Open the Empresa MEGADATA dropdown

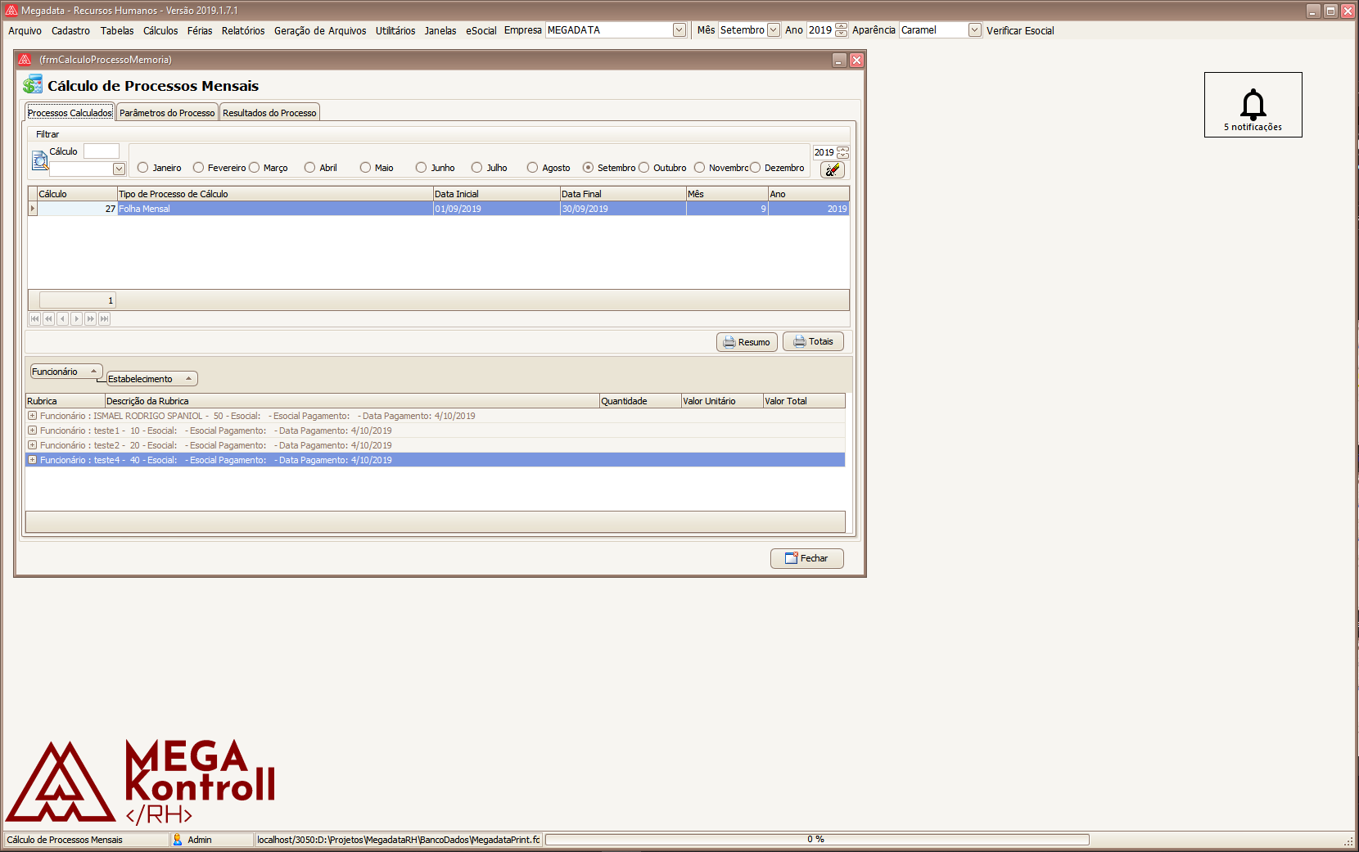(679, 30)
